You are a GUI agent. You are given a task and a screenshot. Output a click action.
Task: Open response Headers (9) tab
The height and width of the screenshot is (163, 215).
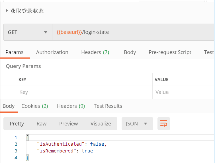pyautogui.click(x=71, y=106)
